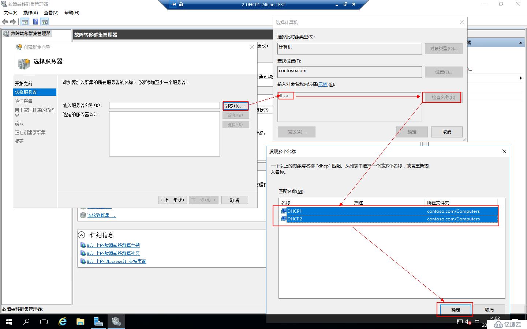Toggle the show/hide console tree toolbar icon
527x329 pixels.
point(25,22)
